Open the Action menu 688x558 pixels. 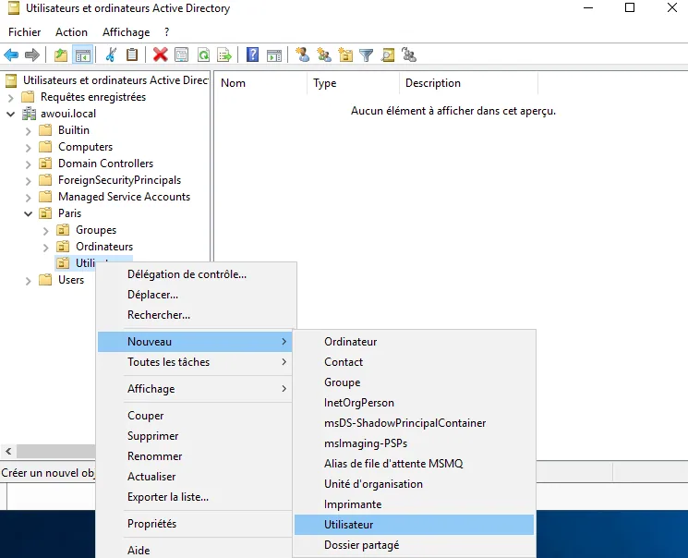point(71,32)
